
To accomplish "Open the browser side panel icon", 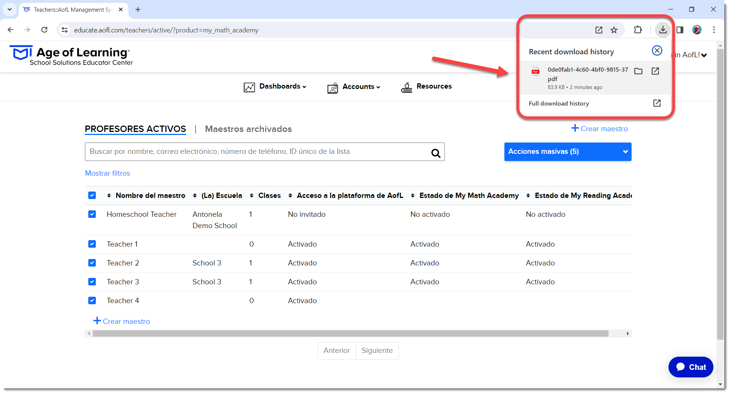I will click(x=680, y=30).
